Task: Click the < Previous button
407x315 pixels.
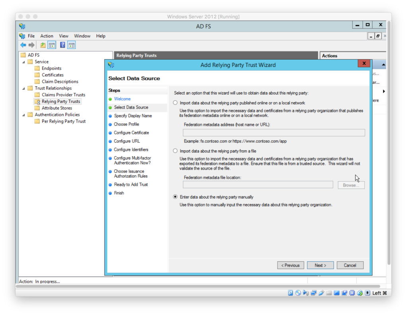Action: click(x=291, y=265)
